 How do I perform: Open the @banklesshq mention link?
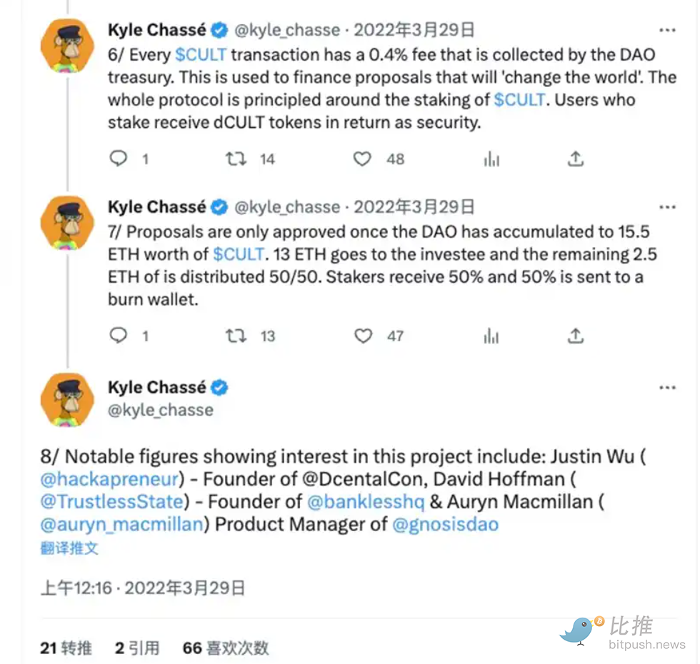pyautogui.click(x=364, y=501)
